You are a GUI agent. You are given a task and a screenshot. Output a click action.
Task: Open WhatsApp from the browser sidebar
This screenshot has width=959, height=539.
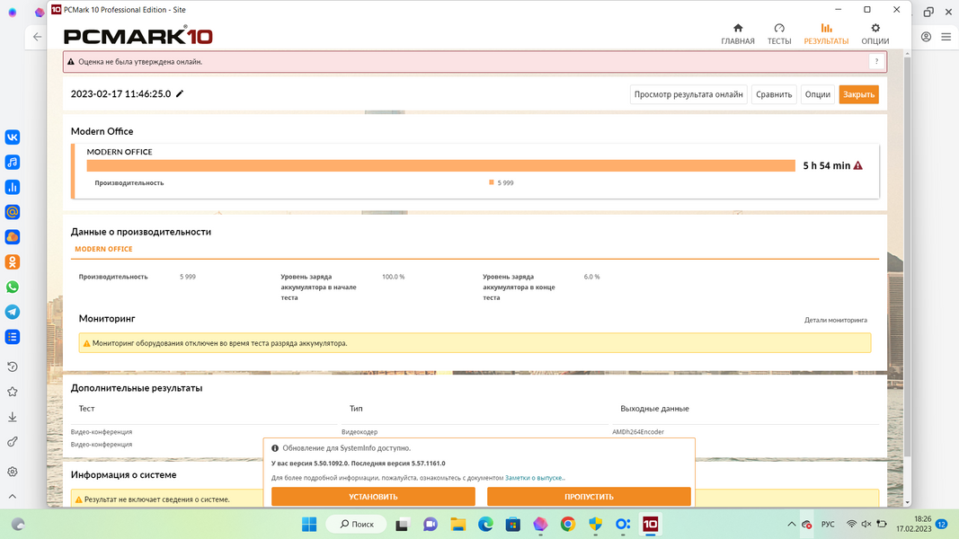[13, 287]
